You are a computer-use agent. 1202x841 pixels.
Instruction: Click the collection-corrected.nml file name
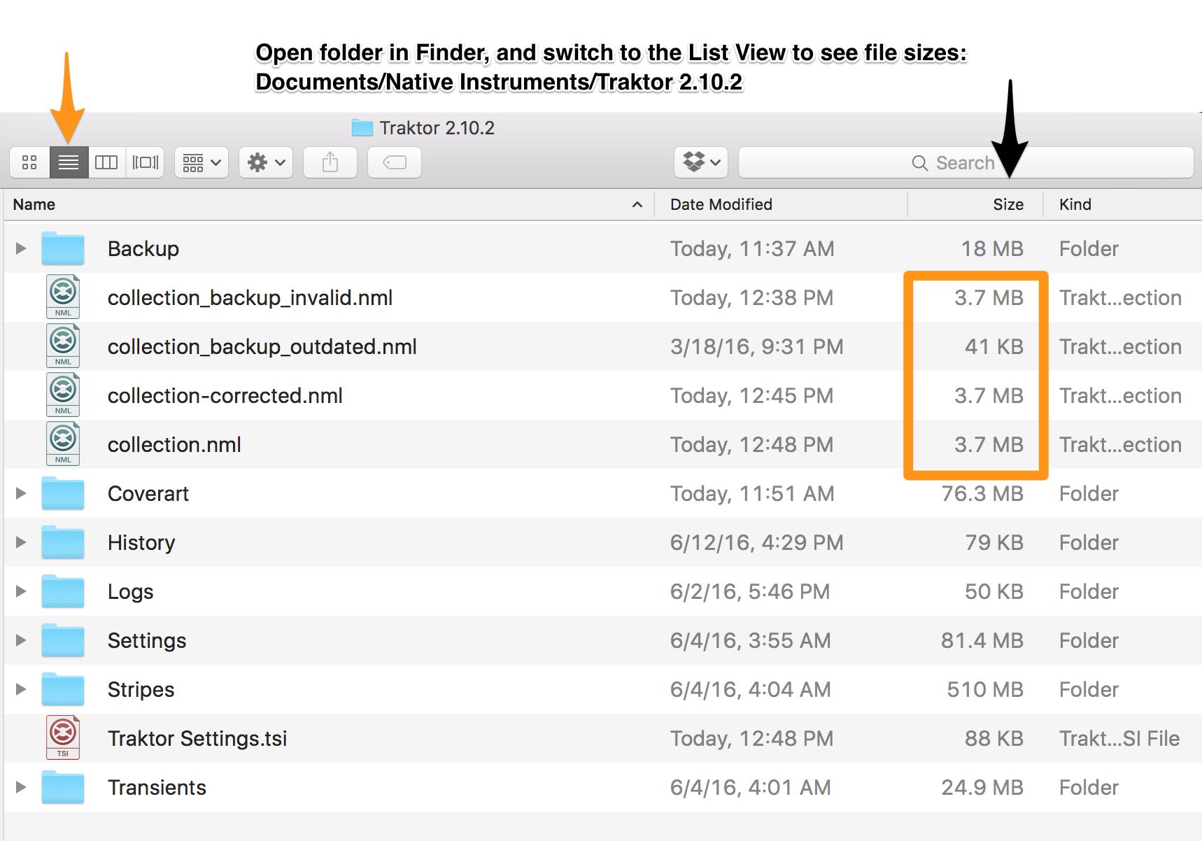(225, 396)
